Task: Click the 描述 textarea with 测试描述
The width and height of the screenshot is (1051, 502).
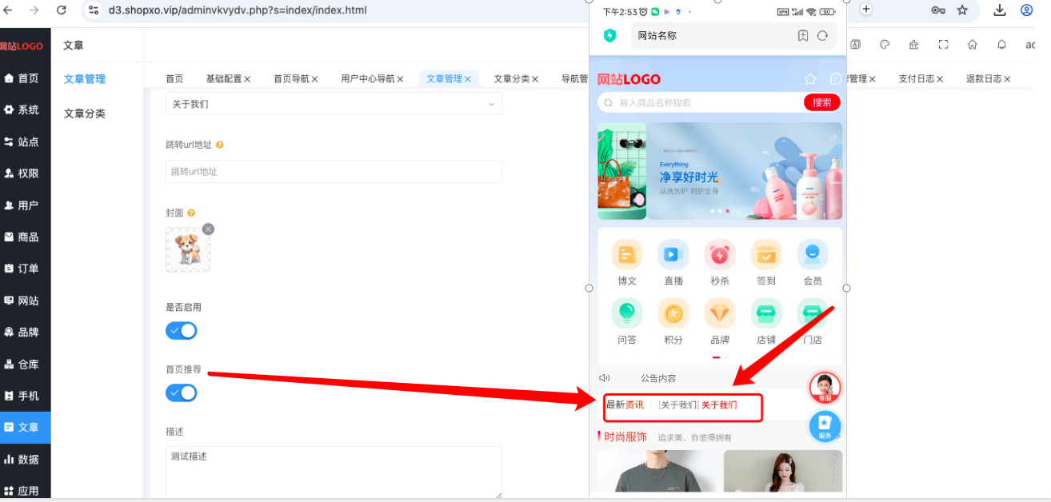Action: 334,472
